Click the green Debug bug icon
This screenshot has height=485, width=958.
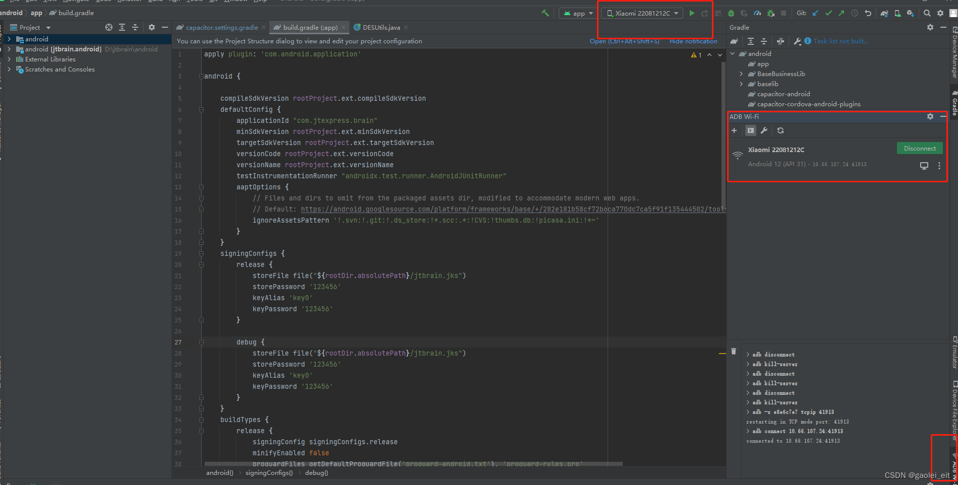731,13
